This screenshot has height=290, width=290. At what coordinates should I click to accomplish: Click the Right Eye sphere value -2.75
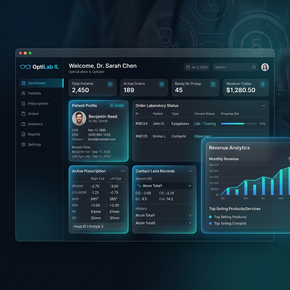tap(95, 186)
